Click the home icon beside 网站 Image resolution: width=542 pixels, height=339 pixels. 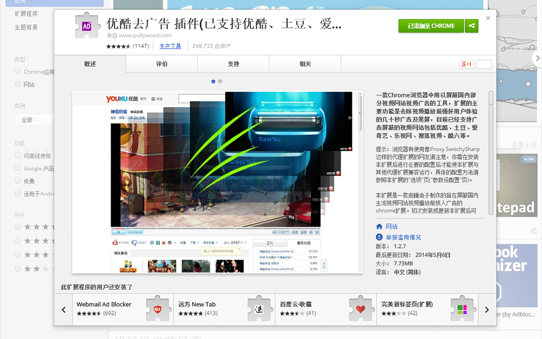coord(379,226)
